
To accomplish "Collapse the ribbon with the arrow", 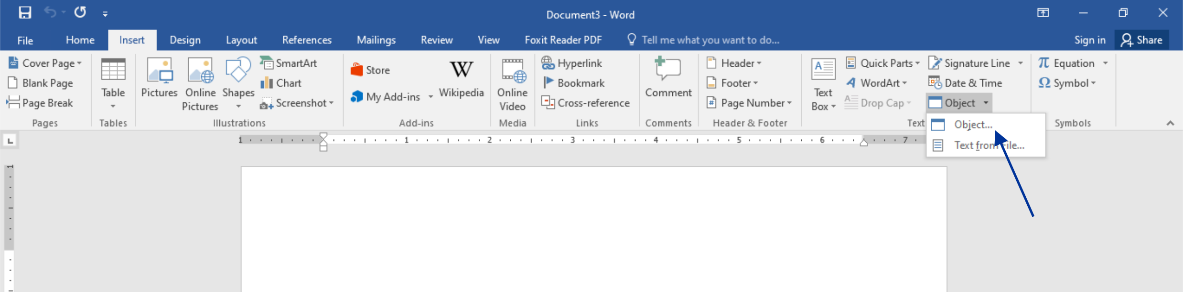I will pyautogui.click(x=1170, y=123).
